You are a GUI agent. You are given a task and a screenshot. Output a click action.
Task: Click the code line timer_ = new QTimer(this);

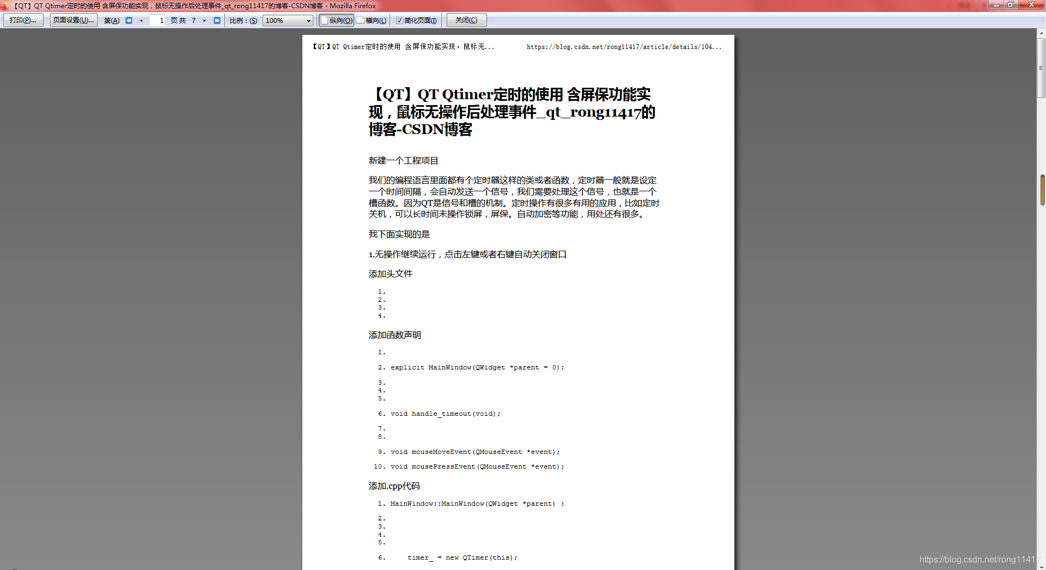[463, 558]
